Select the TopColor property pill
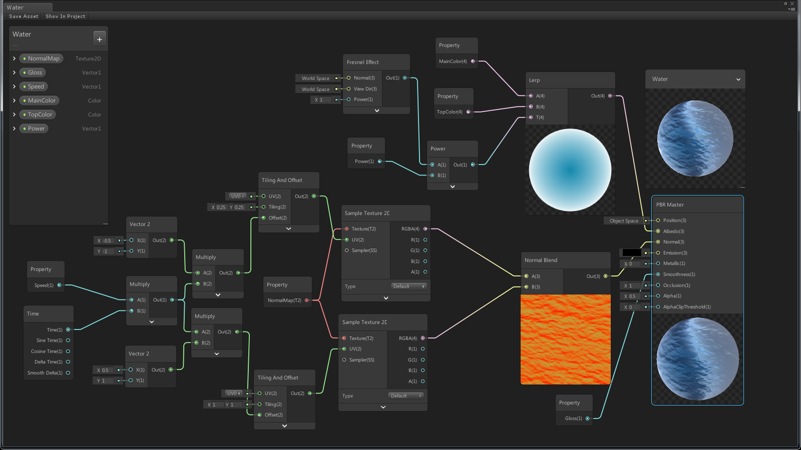Viewport: 801px width, 450px height. click(x=38, y=114)
